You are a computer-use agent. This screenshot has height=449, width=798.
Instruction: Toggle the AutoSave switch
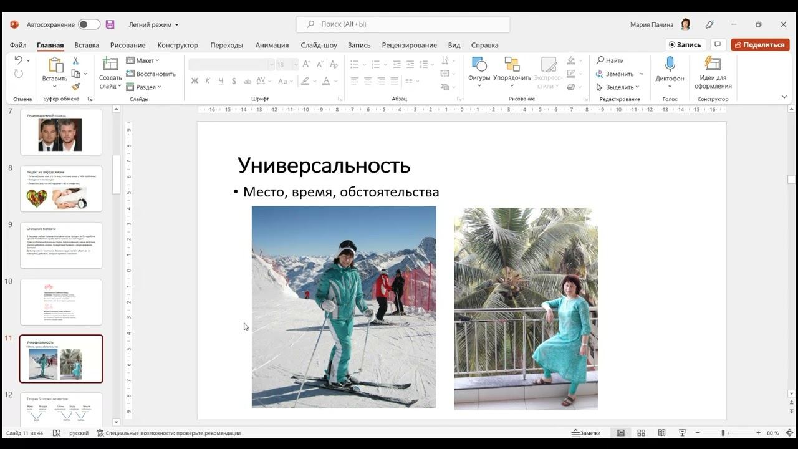(x=89, y=24)
